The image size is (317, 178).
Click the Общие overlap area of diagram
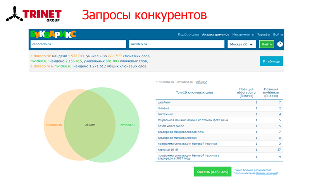click(x=90, y=125)
